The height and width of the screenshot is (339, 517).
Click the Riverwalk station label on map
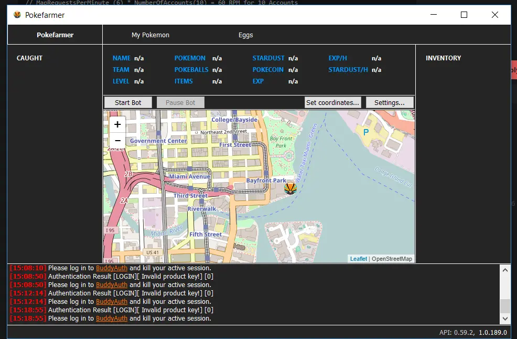click(x=202, y=209)
